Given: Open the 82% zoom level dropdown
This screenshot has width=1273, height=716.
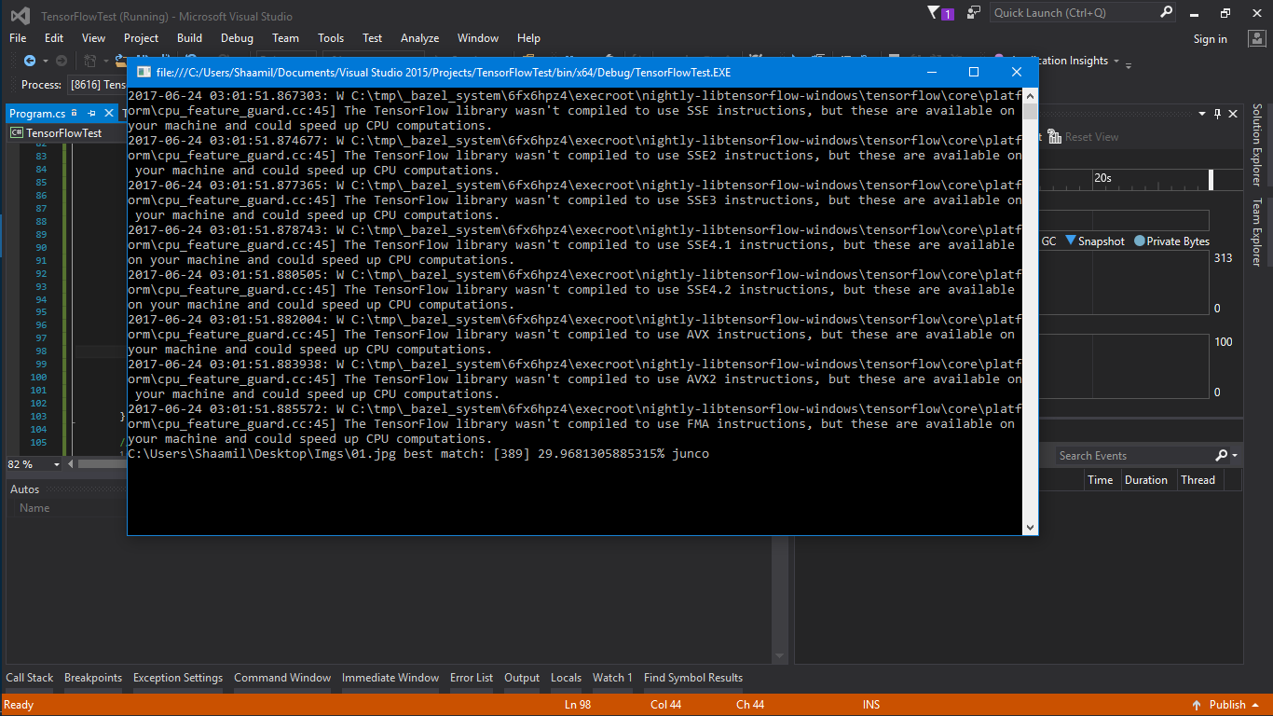Looking at the screenshot, I should click(x=56, y=463).
